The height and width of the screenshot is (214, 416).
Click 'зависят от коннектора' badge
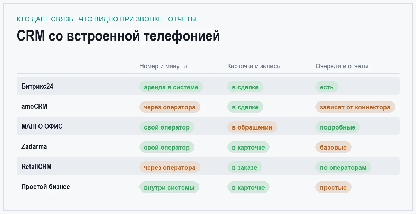point(355,107)
